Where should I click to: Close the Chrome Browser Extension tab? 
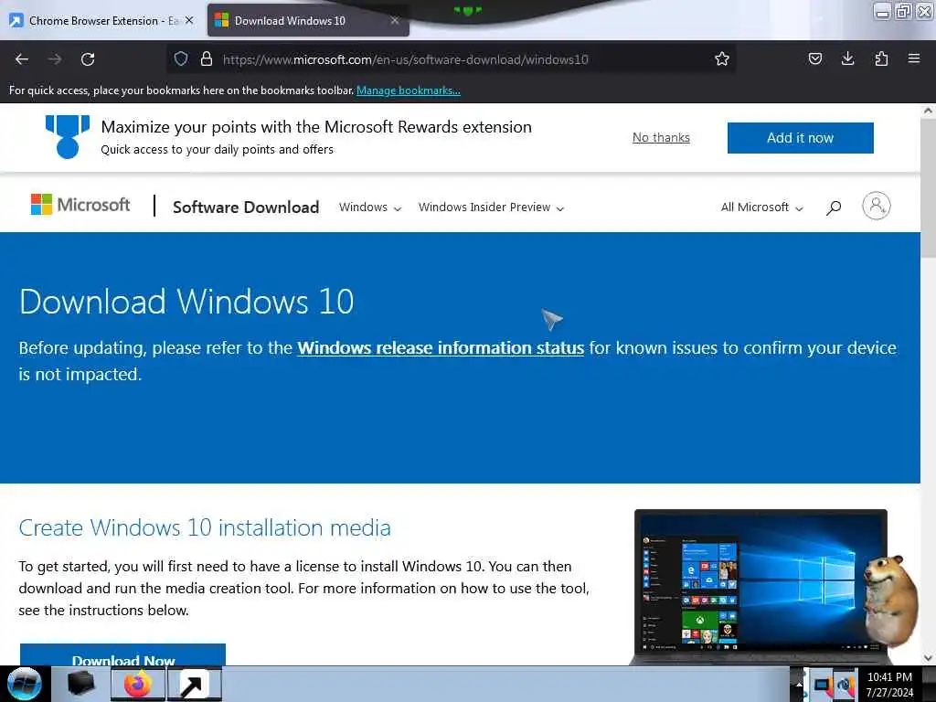[x=189, y=20]
